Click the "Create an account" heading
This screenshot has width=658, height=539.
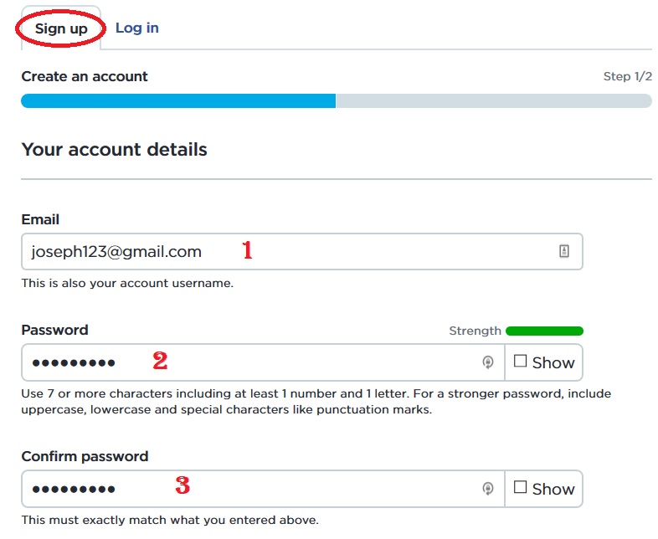[85, 76]
